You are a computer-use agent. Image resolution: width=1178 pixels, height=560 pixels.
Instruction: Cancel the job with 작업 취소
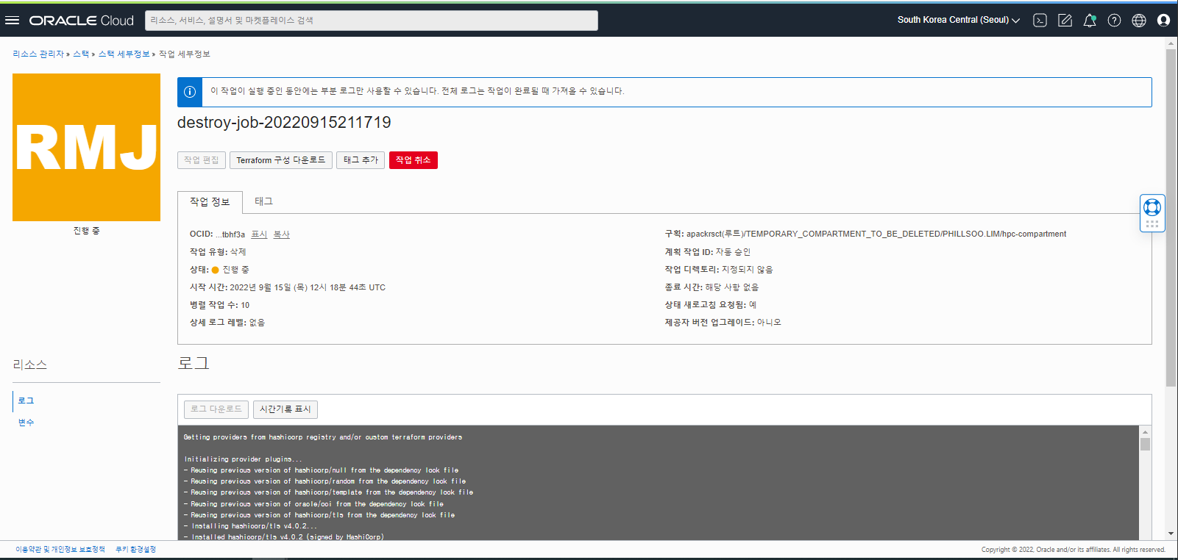(x=414, y=160)
